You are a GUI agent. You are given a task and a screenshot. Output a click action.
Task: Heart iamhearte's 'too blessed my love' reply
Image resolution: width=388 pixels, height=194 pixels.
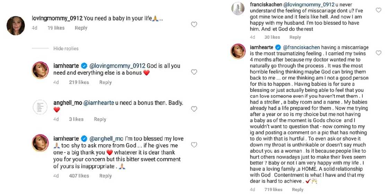[x=194, y=145]
